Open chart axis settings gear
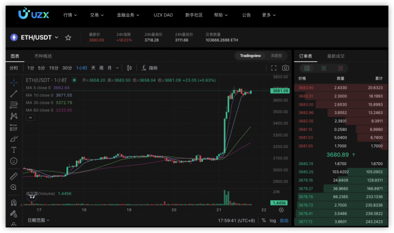The height and width of the screenshot is (233, 394). coord(281,210)
